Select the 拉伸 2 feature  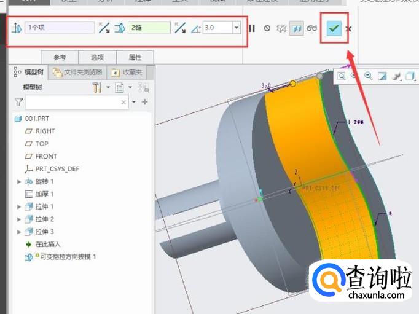[x=39, y=219]
